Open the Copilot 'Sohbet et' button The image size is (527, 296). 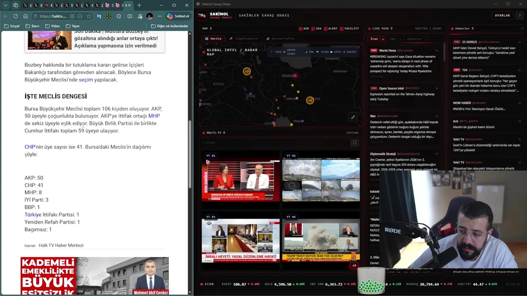click(178, 16)
